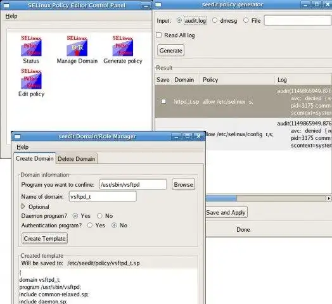Sort results by the Save column header
Image resolution: width=332 pixels, height=304 pixels.
(x=163, y=80)
